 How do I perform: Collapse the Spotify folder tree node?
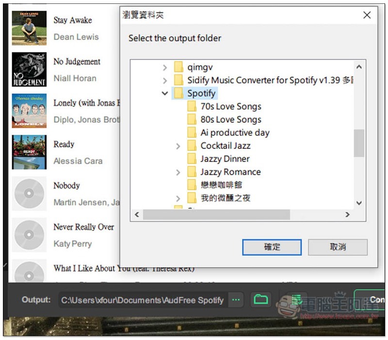coord(165,94)
